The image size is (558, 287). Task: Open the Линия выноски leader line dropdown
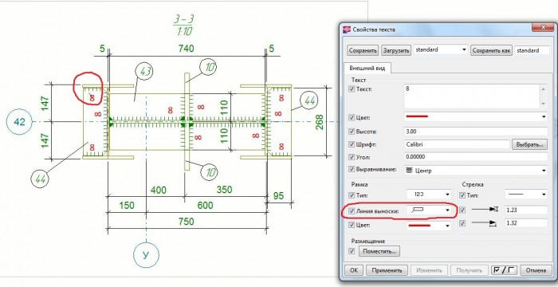pos(429,210)
